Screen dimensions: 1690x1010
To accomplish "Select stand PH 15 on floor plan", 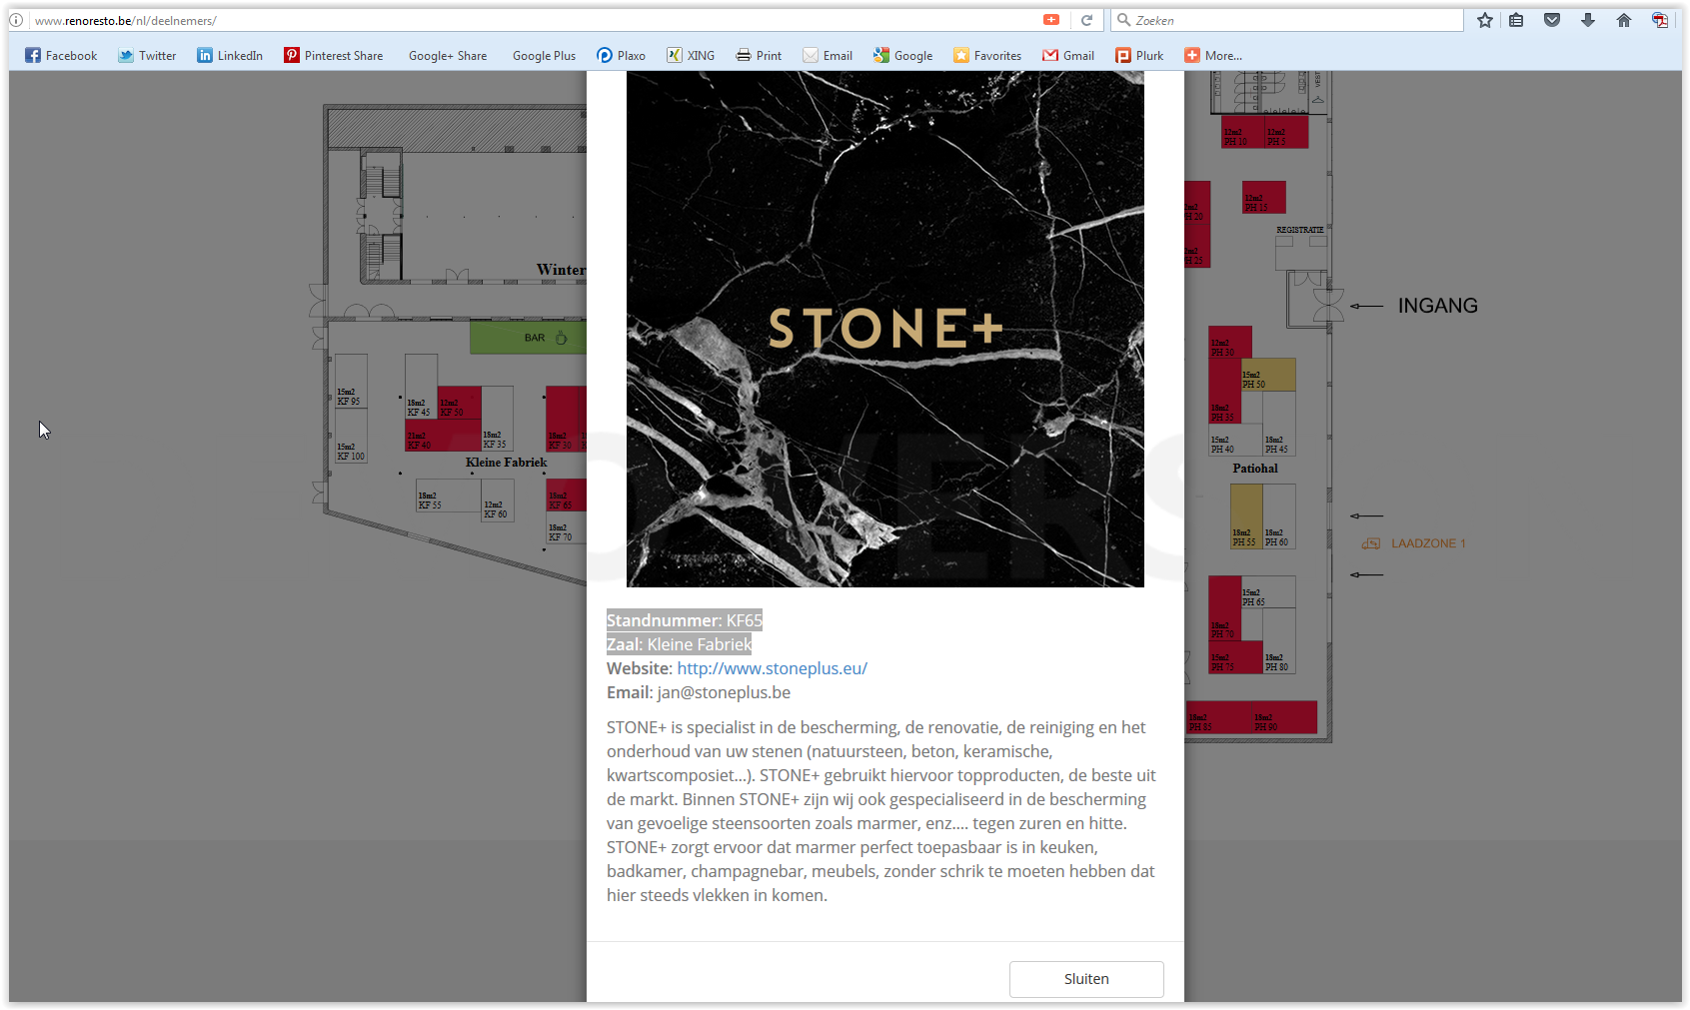I will tap(1263, 197).
